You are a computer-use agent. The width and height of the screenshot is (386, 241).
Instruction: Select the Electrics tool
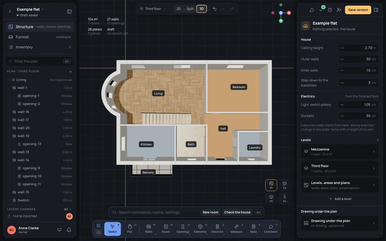(217, 229)
